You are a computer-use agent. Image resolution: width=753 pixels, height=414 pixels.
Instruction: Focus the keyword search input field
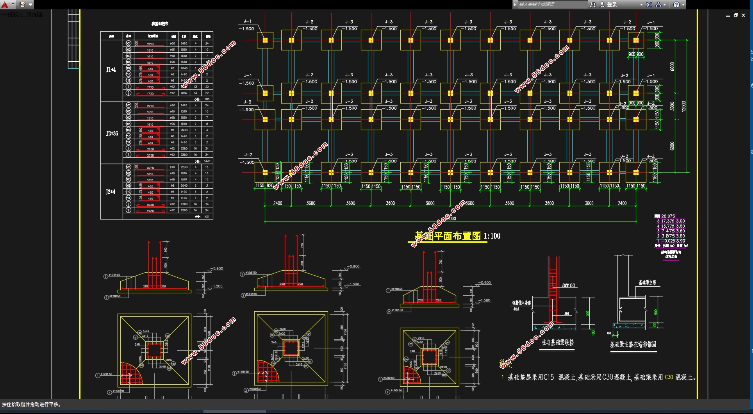click(552, 5)
